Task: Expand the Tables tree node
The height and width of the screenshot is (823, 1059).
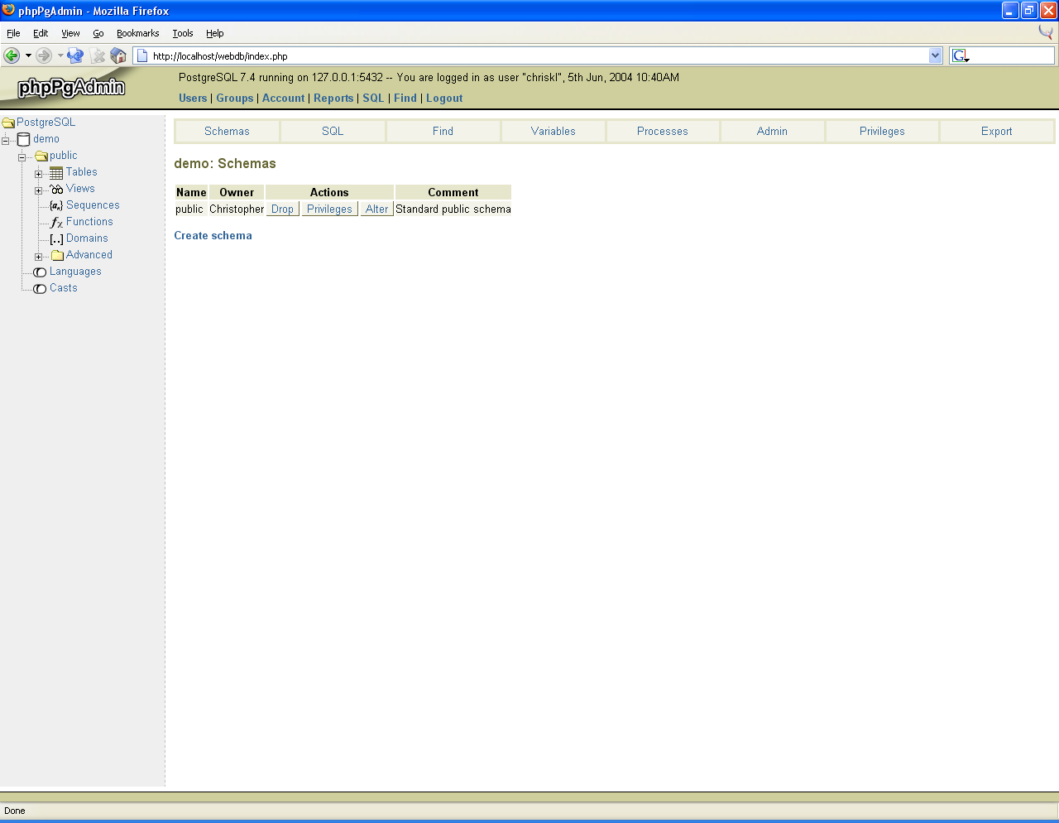Action: click(38, 174)
